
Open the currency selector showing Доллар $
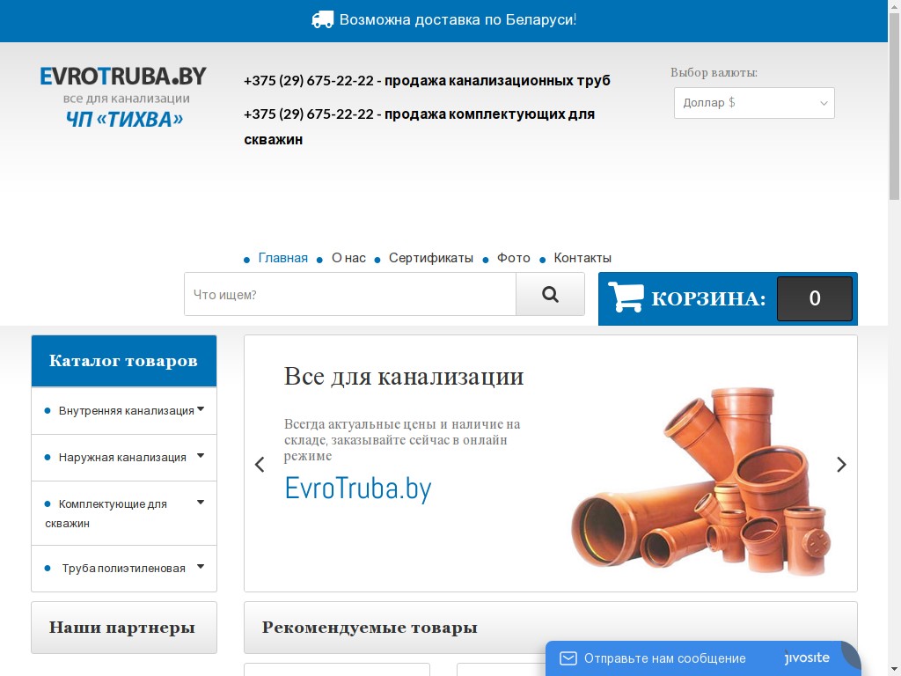tap(754, 103)
